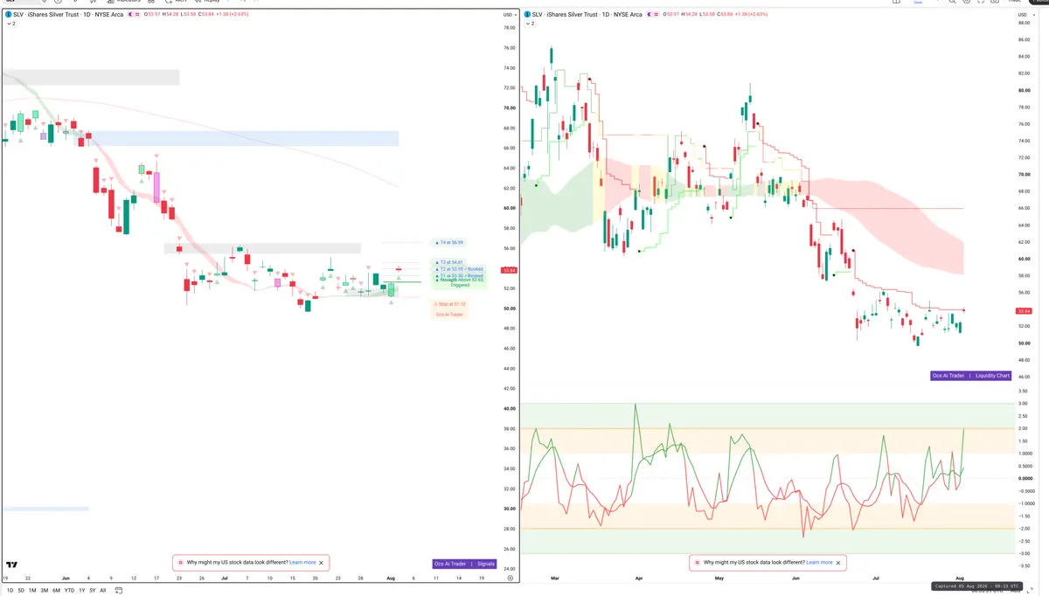Screen dimensions: 1049x596
Task: Select the 5D time range
Action: (20, 590)
